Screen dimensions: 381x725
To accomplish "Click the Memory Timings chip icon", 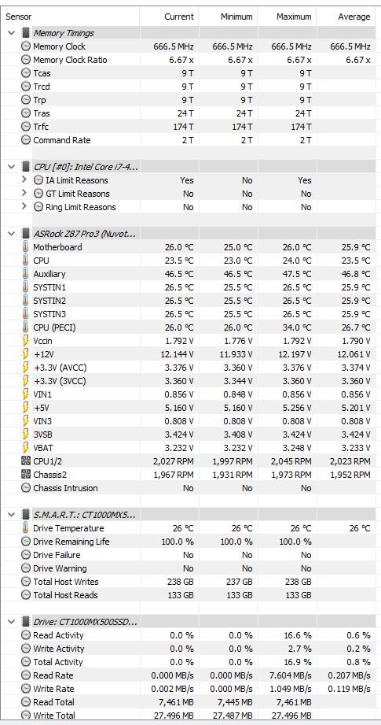I will 26,33.
